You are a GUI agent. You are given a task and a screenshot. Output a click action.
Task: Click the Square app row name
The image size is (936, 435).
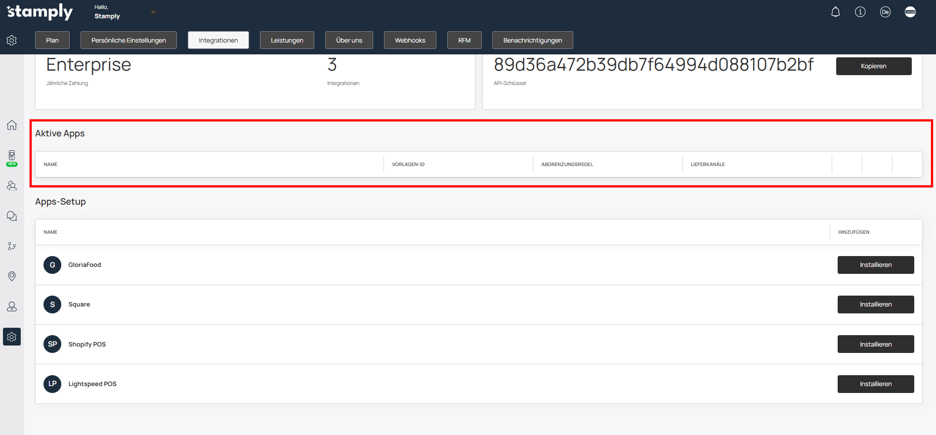tap(79, 304)
